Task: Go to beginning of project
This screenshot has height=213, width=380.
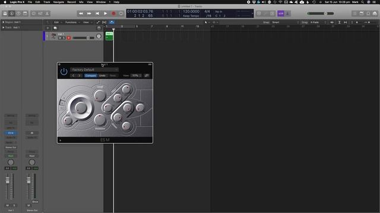Action: (97, 14)
